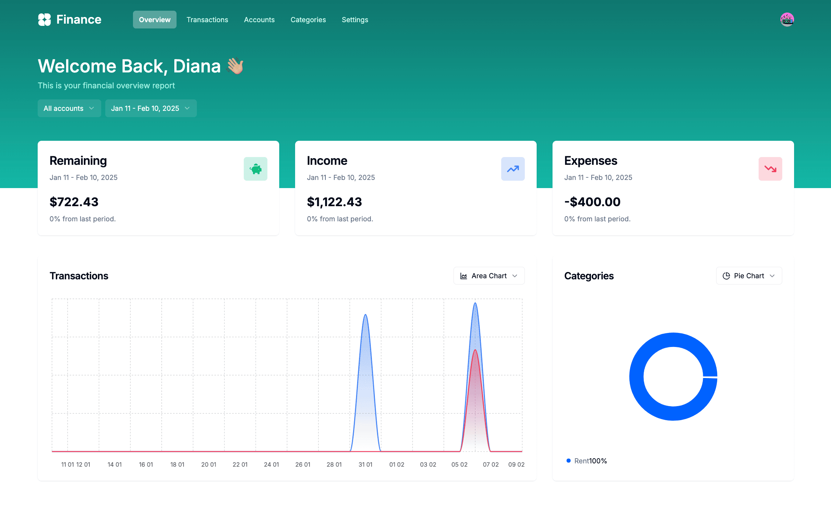Open the Pie Chart type selector

coord(749,276)
